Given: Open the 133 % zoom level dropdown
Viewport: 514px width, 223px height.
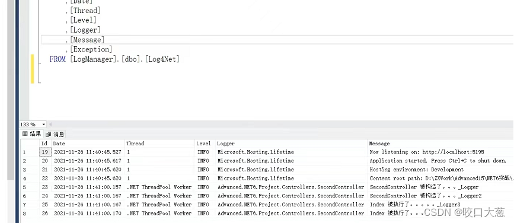Looking at the screenshot, I should tap(44, 125).
